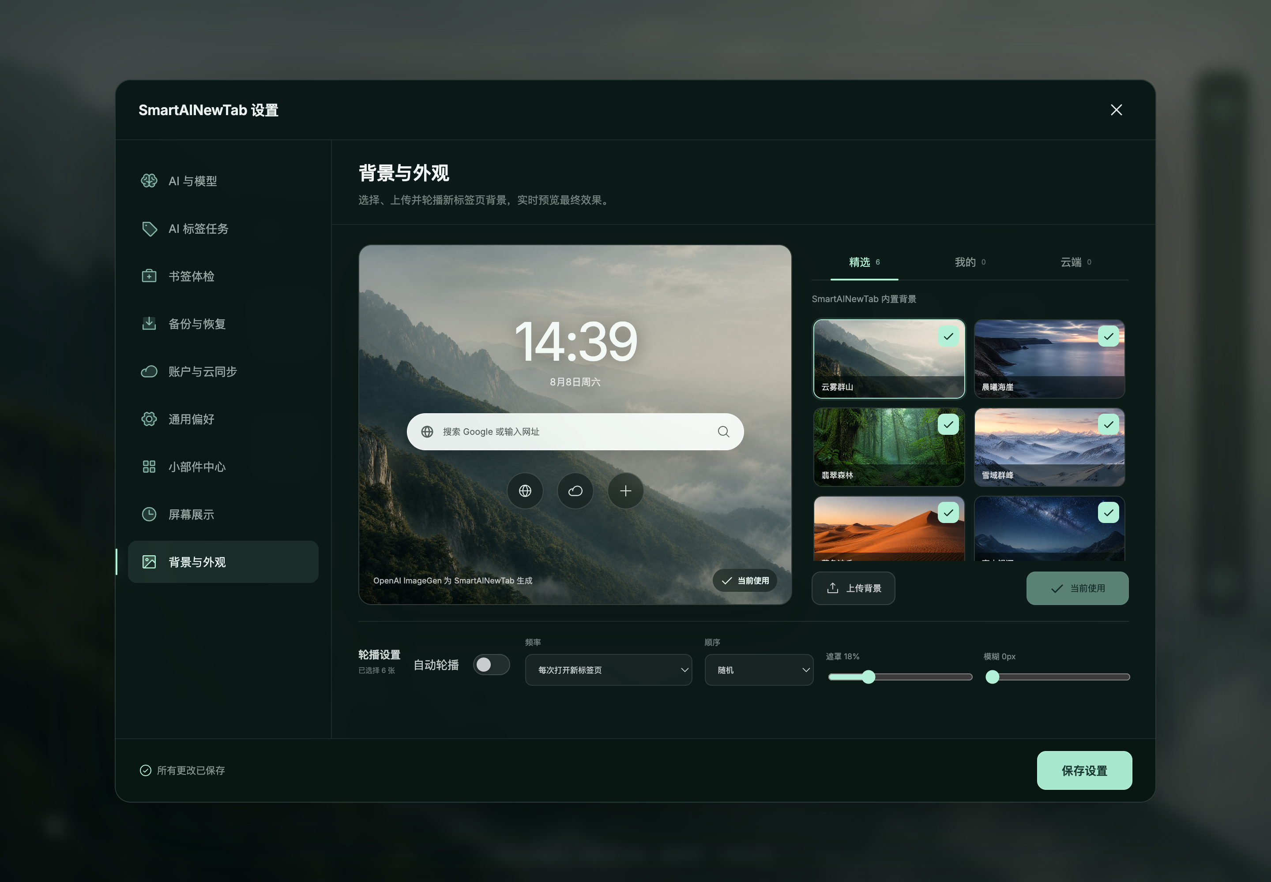Open 备份与恢复 settings section
Viewport: 1271px width, 882px height.
(223, 323)
